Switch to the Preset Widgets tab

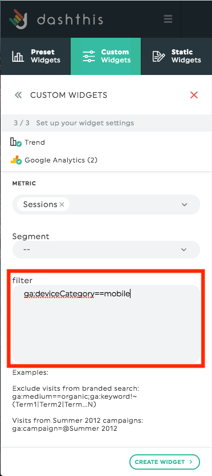coord(36,56)
